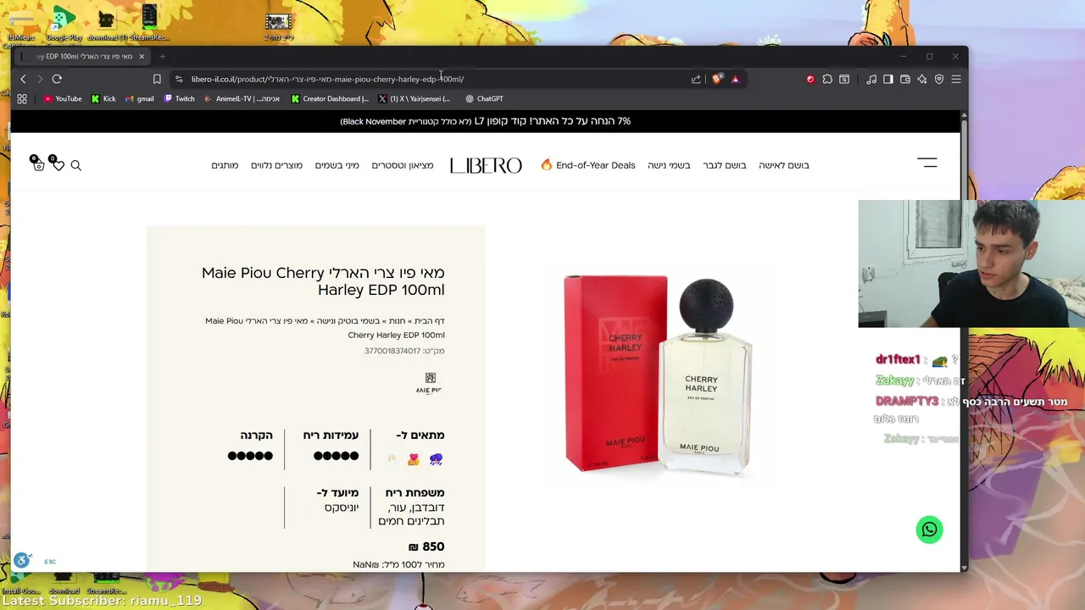Viewport: 1085px width, 610px height.
Task: Click the page vertical scrollbar
Action: (964, 339)
